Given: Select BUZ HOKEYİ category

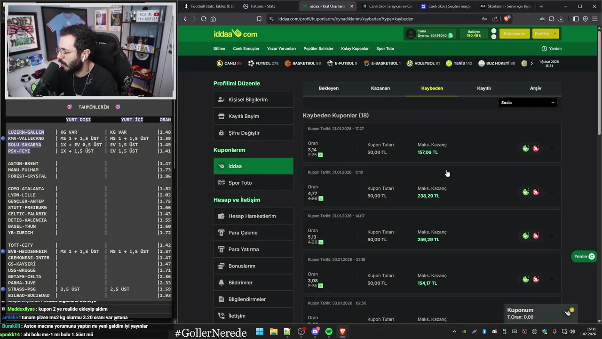Looking at the screenshot, I should (497, 63).
